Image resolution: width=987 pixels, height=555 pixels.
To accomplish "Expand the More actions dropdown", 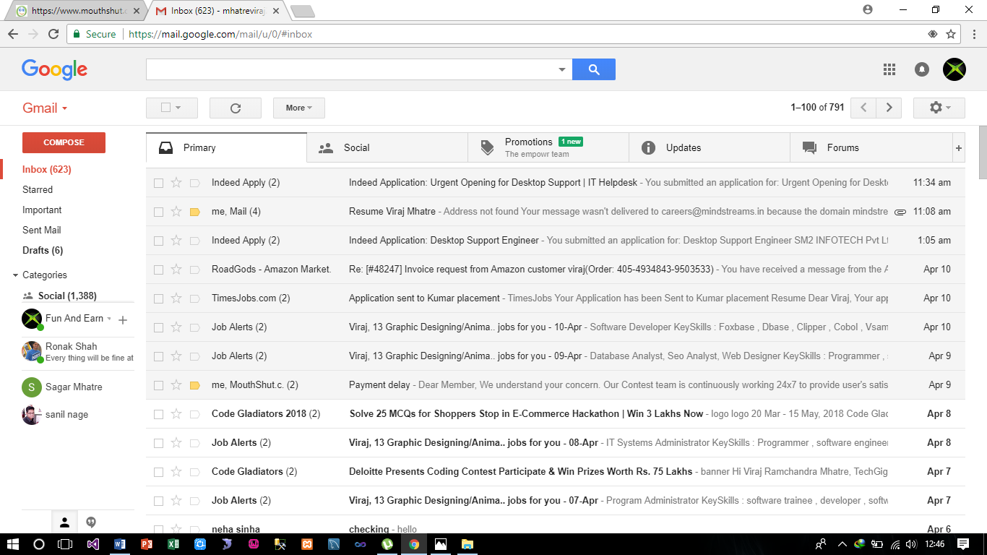I will click(298, 108).
